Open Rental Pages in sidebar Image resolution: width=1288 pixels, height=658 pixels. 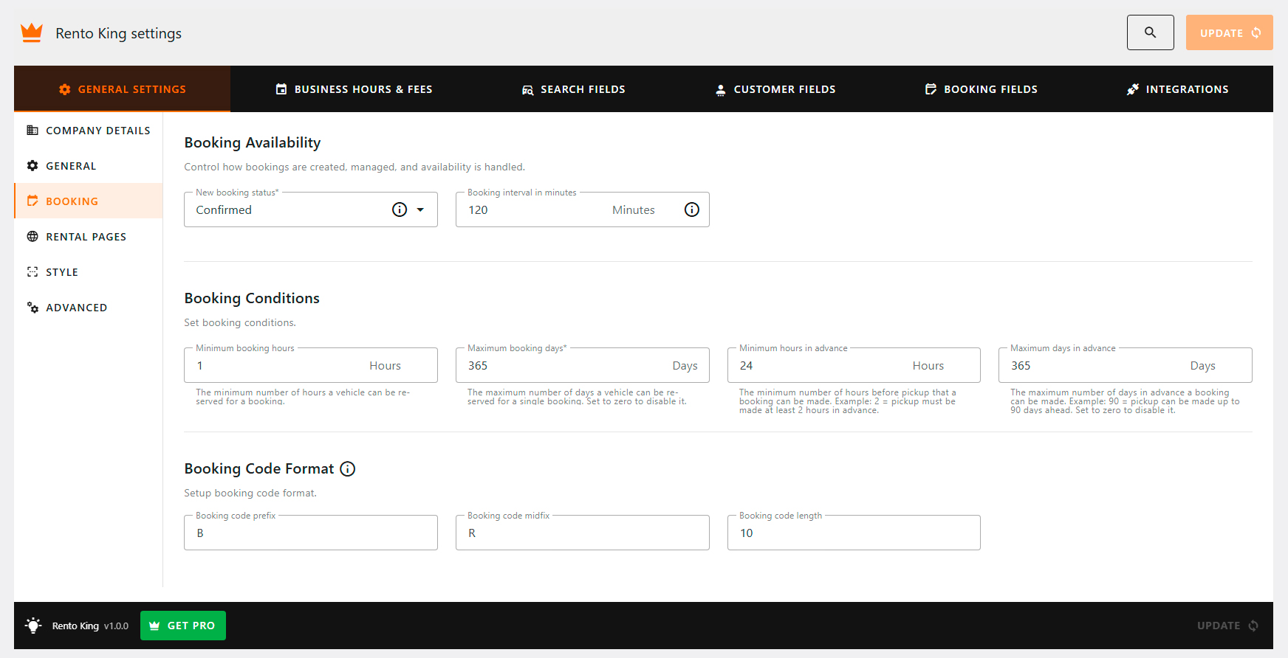click(89, 237)
